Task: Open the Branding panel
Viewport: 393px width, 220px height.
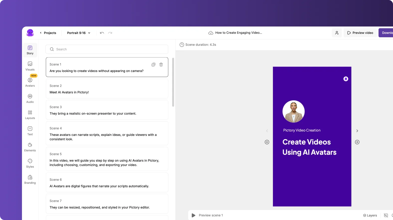Action: click(x=30, y=179)
